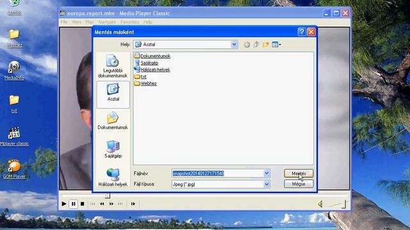Click the rewind button in the player
The width and height of the screenshot is (410, 230).
(102, 204)
